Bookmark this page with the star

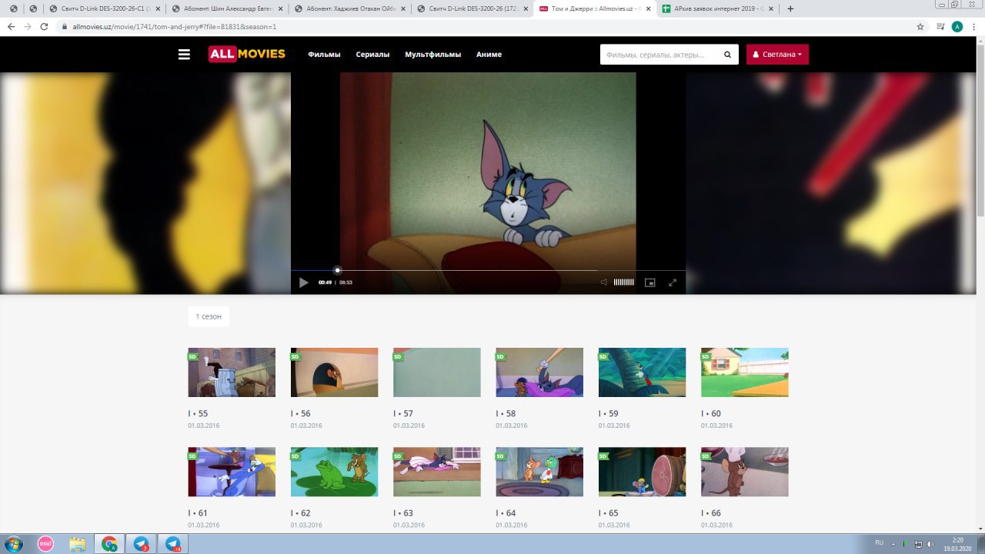920,26
